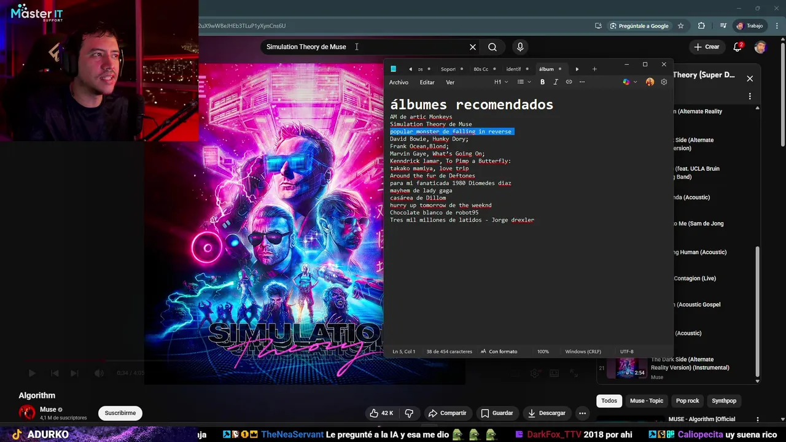Clear the YouTube search box text
This screenshot has height=442, width=786.
click(473, 47)
